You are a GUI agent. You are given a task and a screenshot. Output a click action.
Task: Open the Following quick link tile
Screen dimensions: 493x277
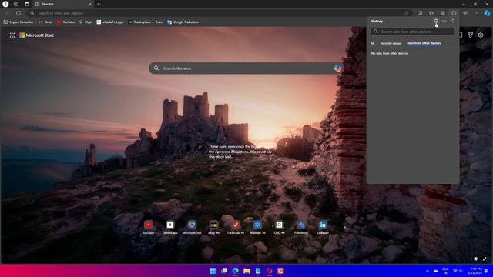tap(301, 227)
